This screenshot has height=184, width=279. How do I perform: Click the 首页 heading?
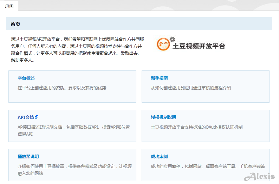15,24
